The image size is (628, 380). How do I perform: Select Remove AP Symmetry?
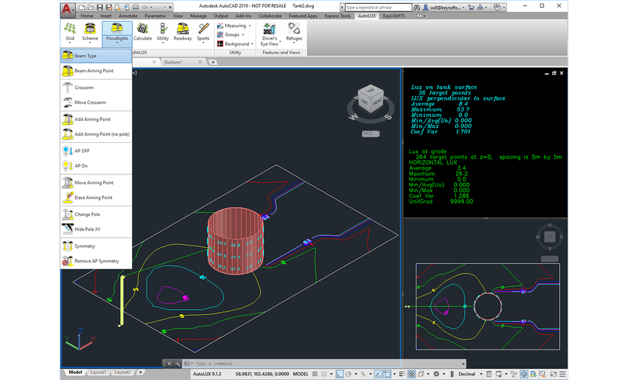(96, 261)
